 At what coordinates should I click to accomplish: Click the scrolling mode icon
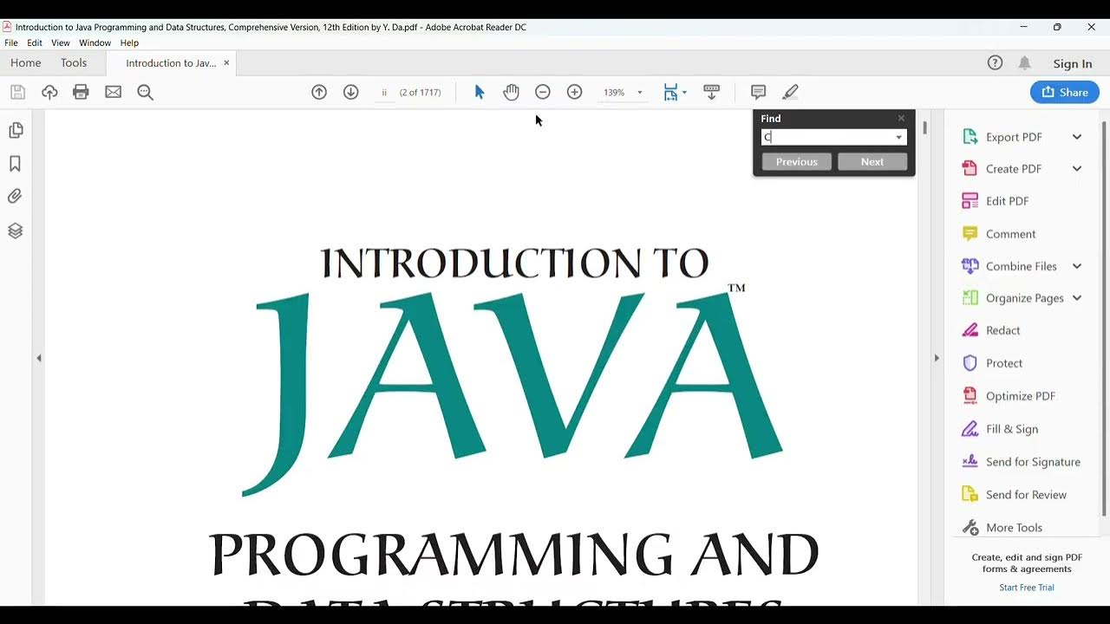pos(711,92)
